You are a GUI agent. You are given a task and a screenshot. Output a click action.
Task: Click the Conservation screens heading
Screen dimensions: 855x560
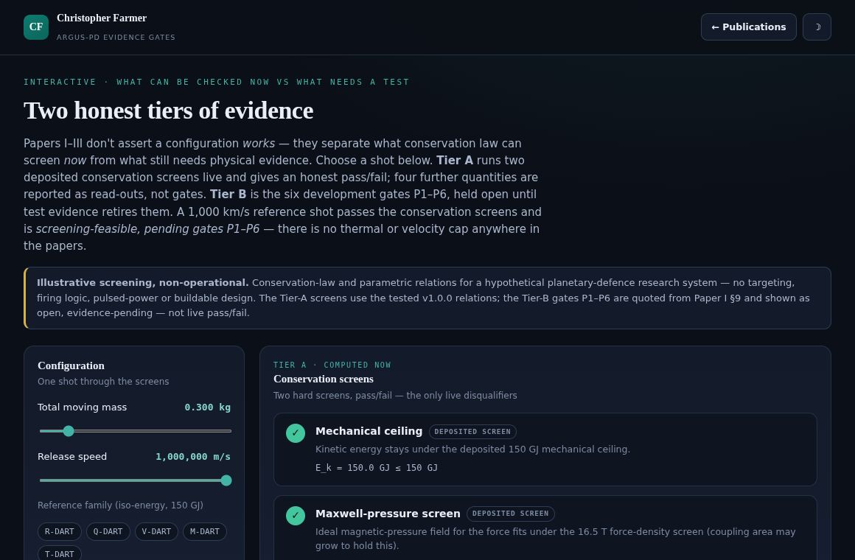tap(324, 379)
